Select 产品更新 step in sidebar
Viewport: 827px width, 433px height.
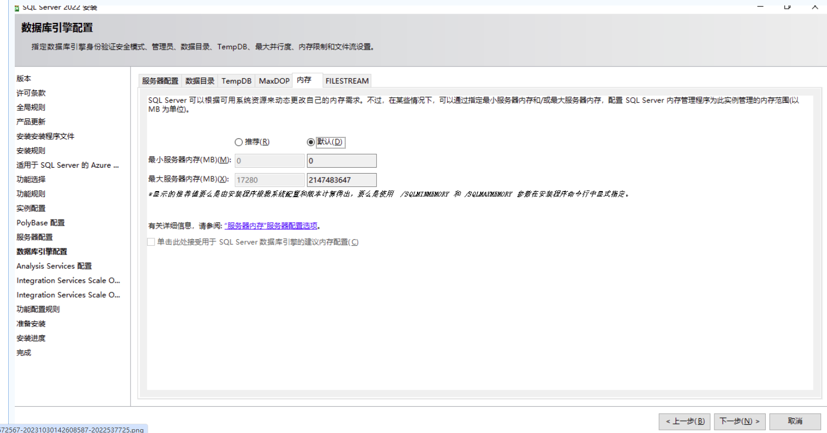click(31, 122)
